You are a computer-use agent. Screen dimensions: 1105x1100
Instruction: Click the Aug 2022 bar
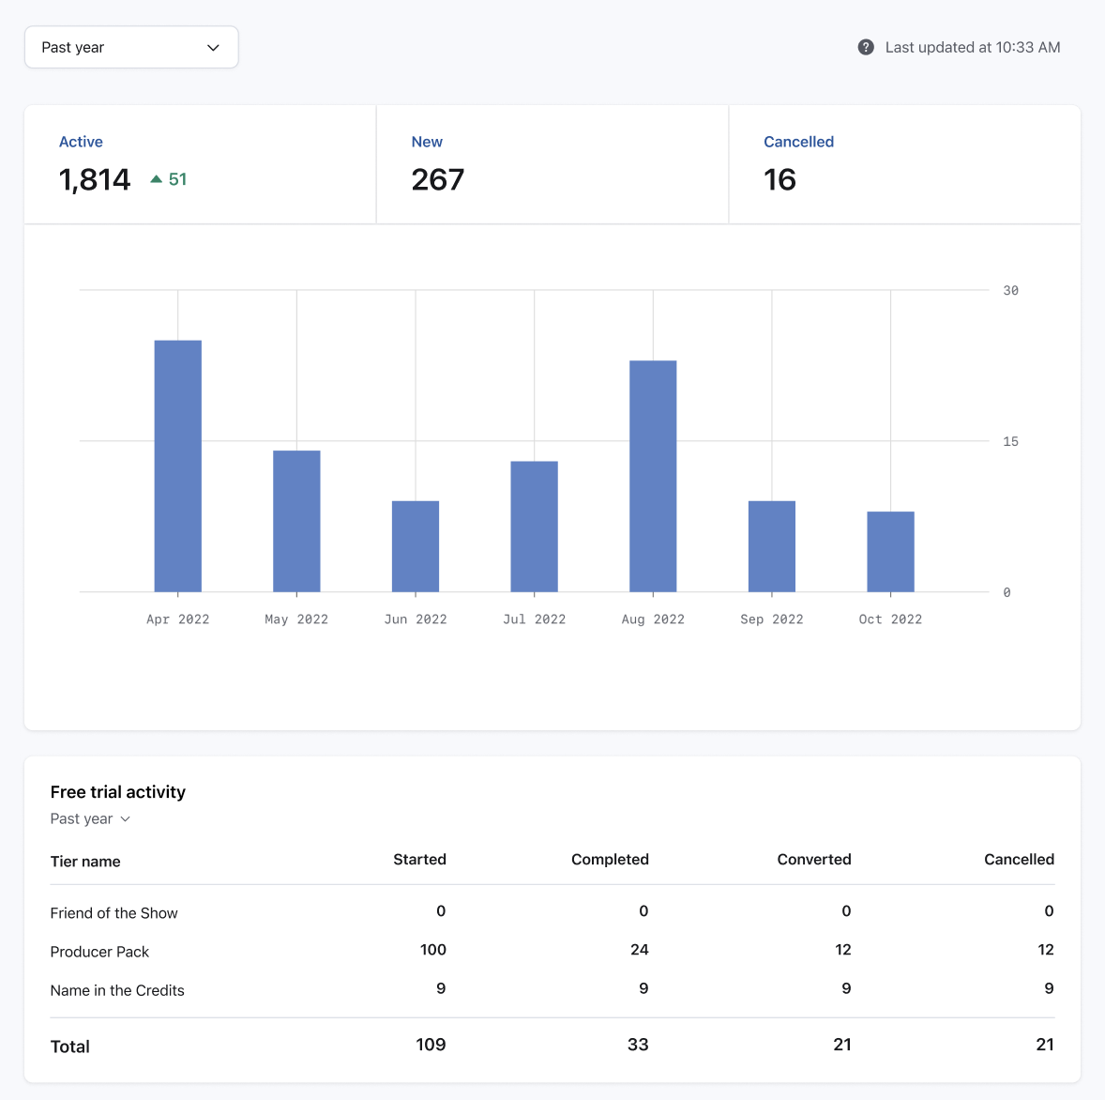(653, 476)
